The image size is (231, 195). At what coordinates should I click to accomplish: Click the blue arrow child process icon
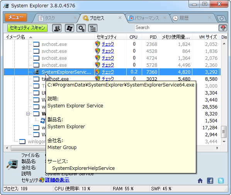(x=43, y=120)
